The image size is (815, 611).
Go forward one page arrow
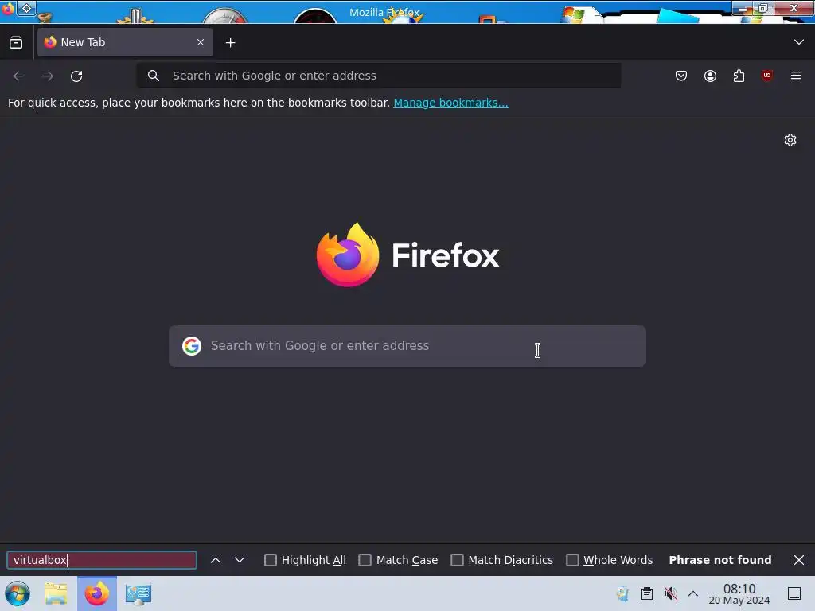[x=48, y=76]
